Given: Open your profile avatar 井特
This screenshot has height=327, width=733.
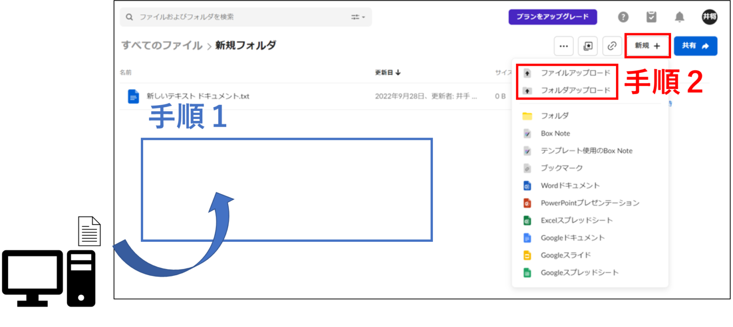Looking at the screenshot, I should 711,17.
